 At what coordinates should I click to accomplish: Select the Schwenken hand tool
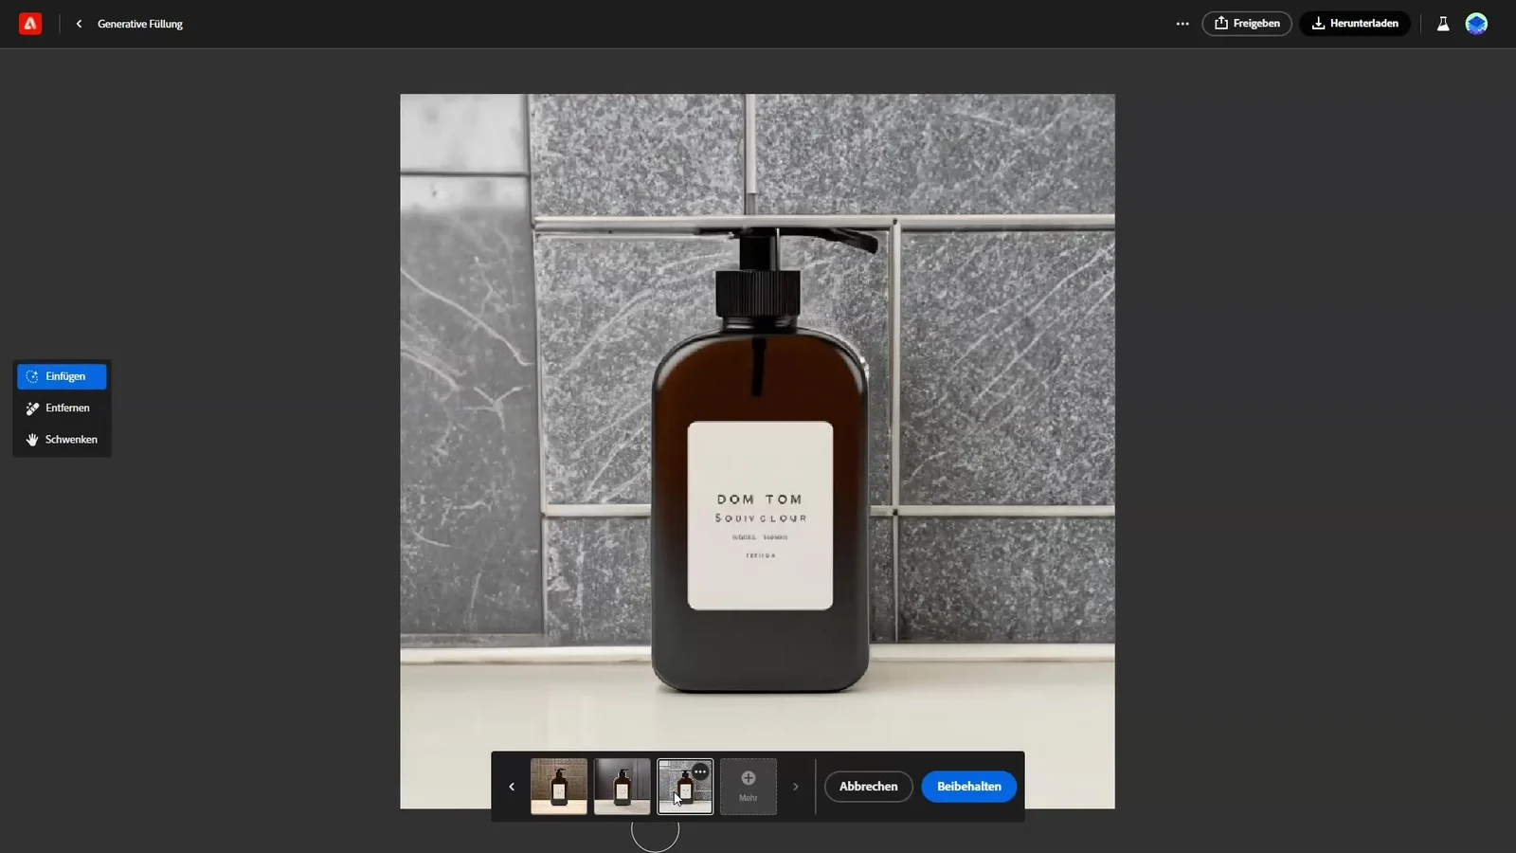click(x=62, y=440)
